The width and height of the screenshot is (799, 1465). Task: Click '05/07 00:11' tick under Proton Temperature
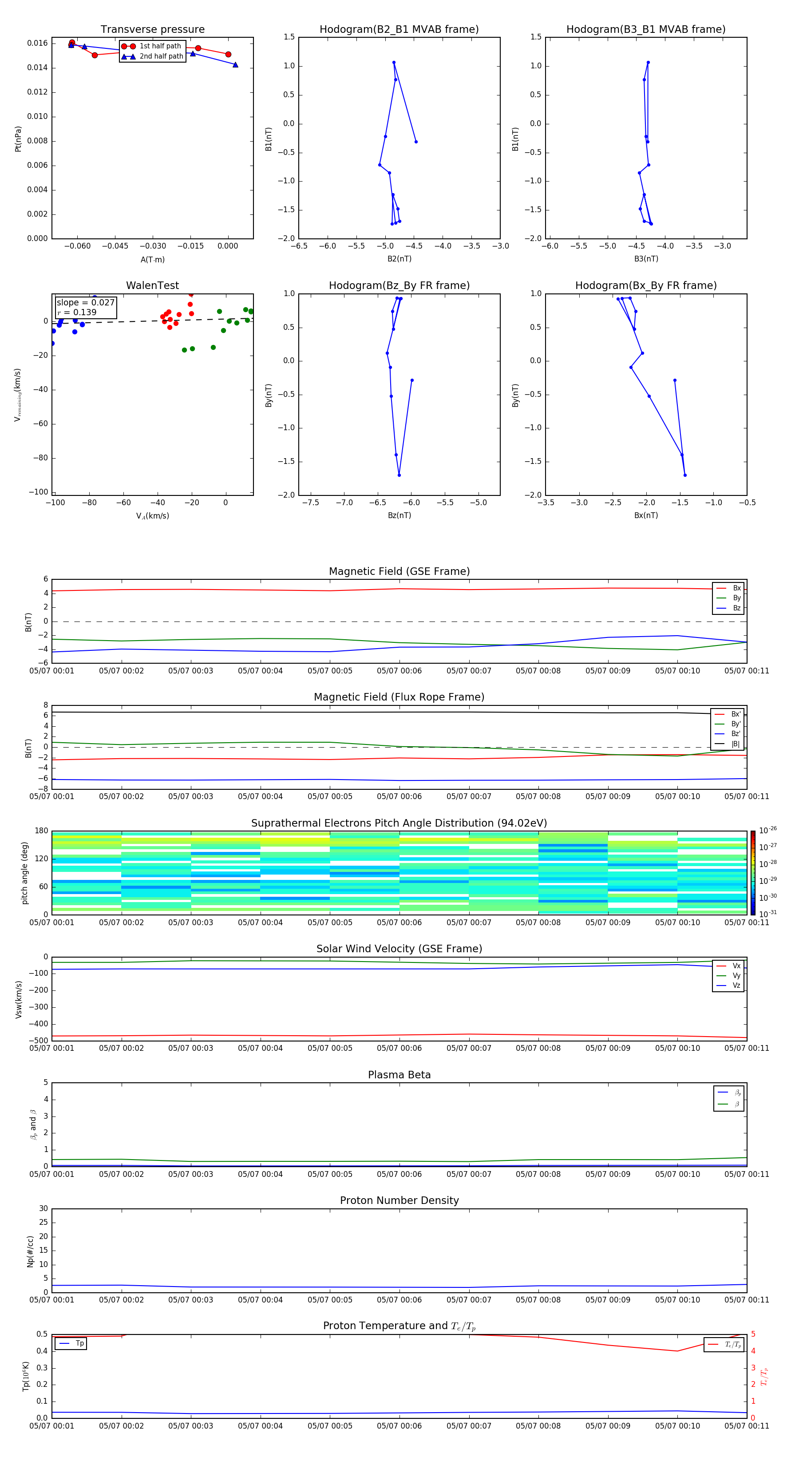(x=746, y=1426)
